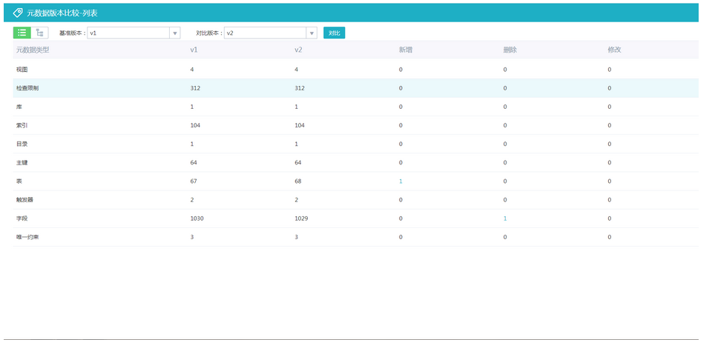This screenshot has height=351, width=712.
Task: Click the tag icon in the title bar
Action: click(18, 13)
